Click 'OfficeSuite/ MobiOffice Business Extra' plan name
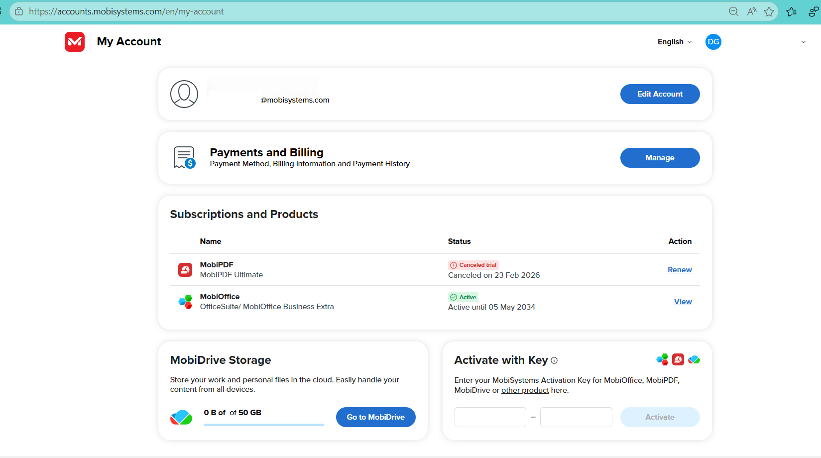821x458 pixels. coord(267,307)
